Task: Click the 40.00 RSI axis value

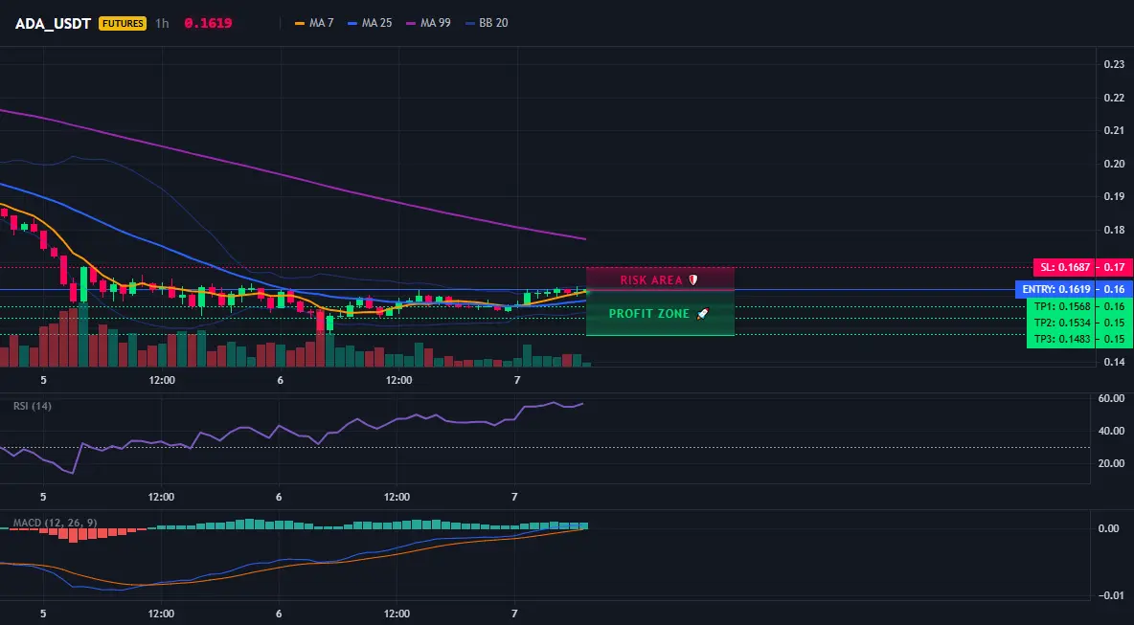Action: (x=1111, y=431)
